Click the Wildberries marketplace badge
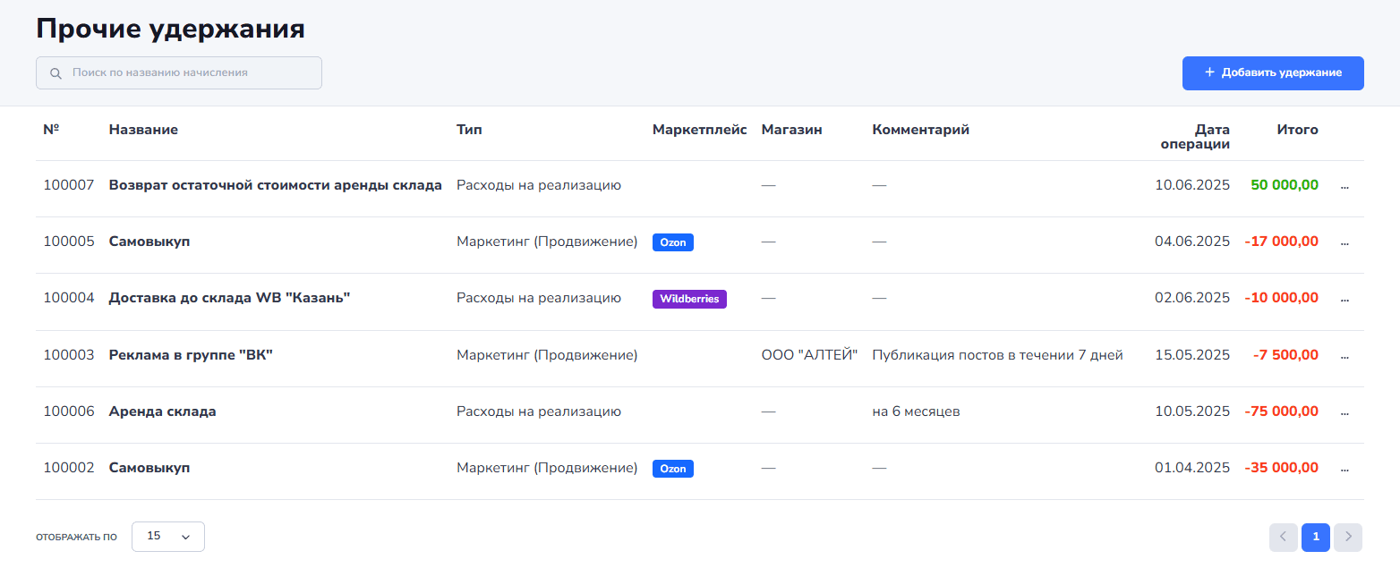The image size is (1400, 568). (x=689, y=299)
